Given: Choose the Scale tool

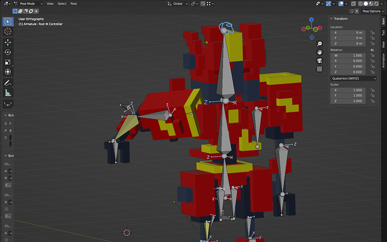Looking at the screenshot, I should click(x=8, y=62).
